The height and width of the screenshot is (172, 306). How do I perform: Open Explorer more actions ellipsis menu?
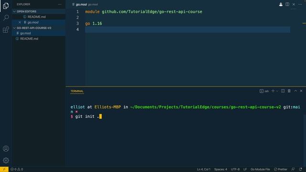[59, 4]
